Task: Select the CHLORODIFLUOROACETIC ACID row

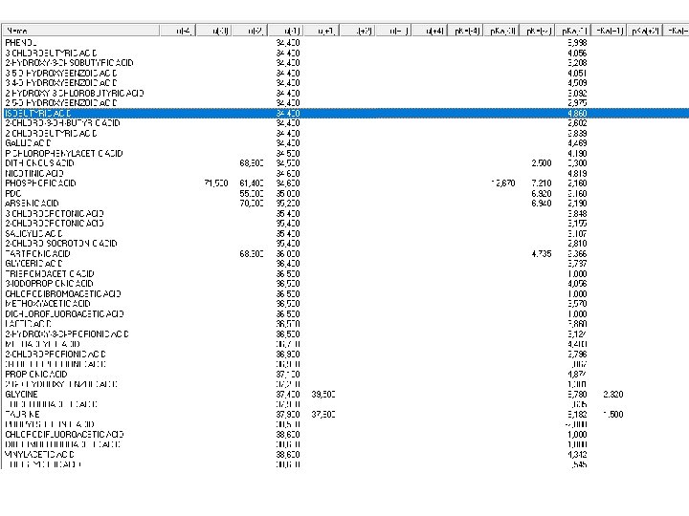Action: [x=346, y=435]
